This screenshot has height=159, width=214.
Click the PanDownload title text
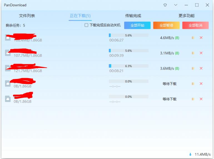pyautogui.click(x=15, y=5)
